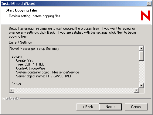The height and width of the screenshot is (115, 153).
Task: Click the vertical scrollbar track below the thumb
Action: pos(141,72)
